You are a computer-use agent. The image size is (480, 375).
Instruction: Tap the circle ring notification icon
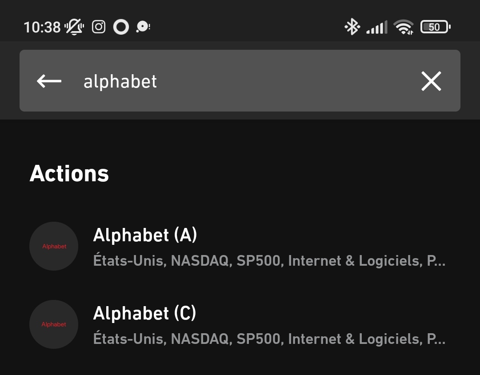[121, 27]
